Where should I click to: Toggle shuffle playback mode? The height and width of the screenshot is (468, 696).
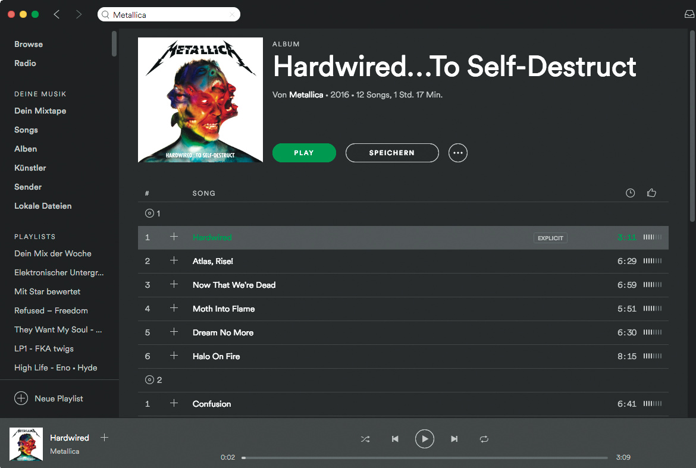click(365, 439)
